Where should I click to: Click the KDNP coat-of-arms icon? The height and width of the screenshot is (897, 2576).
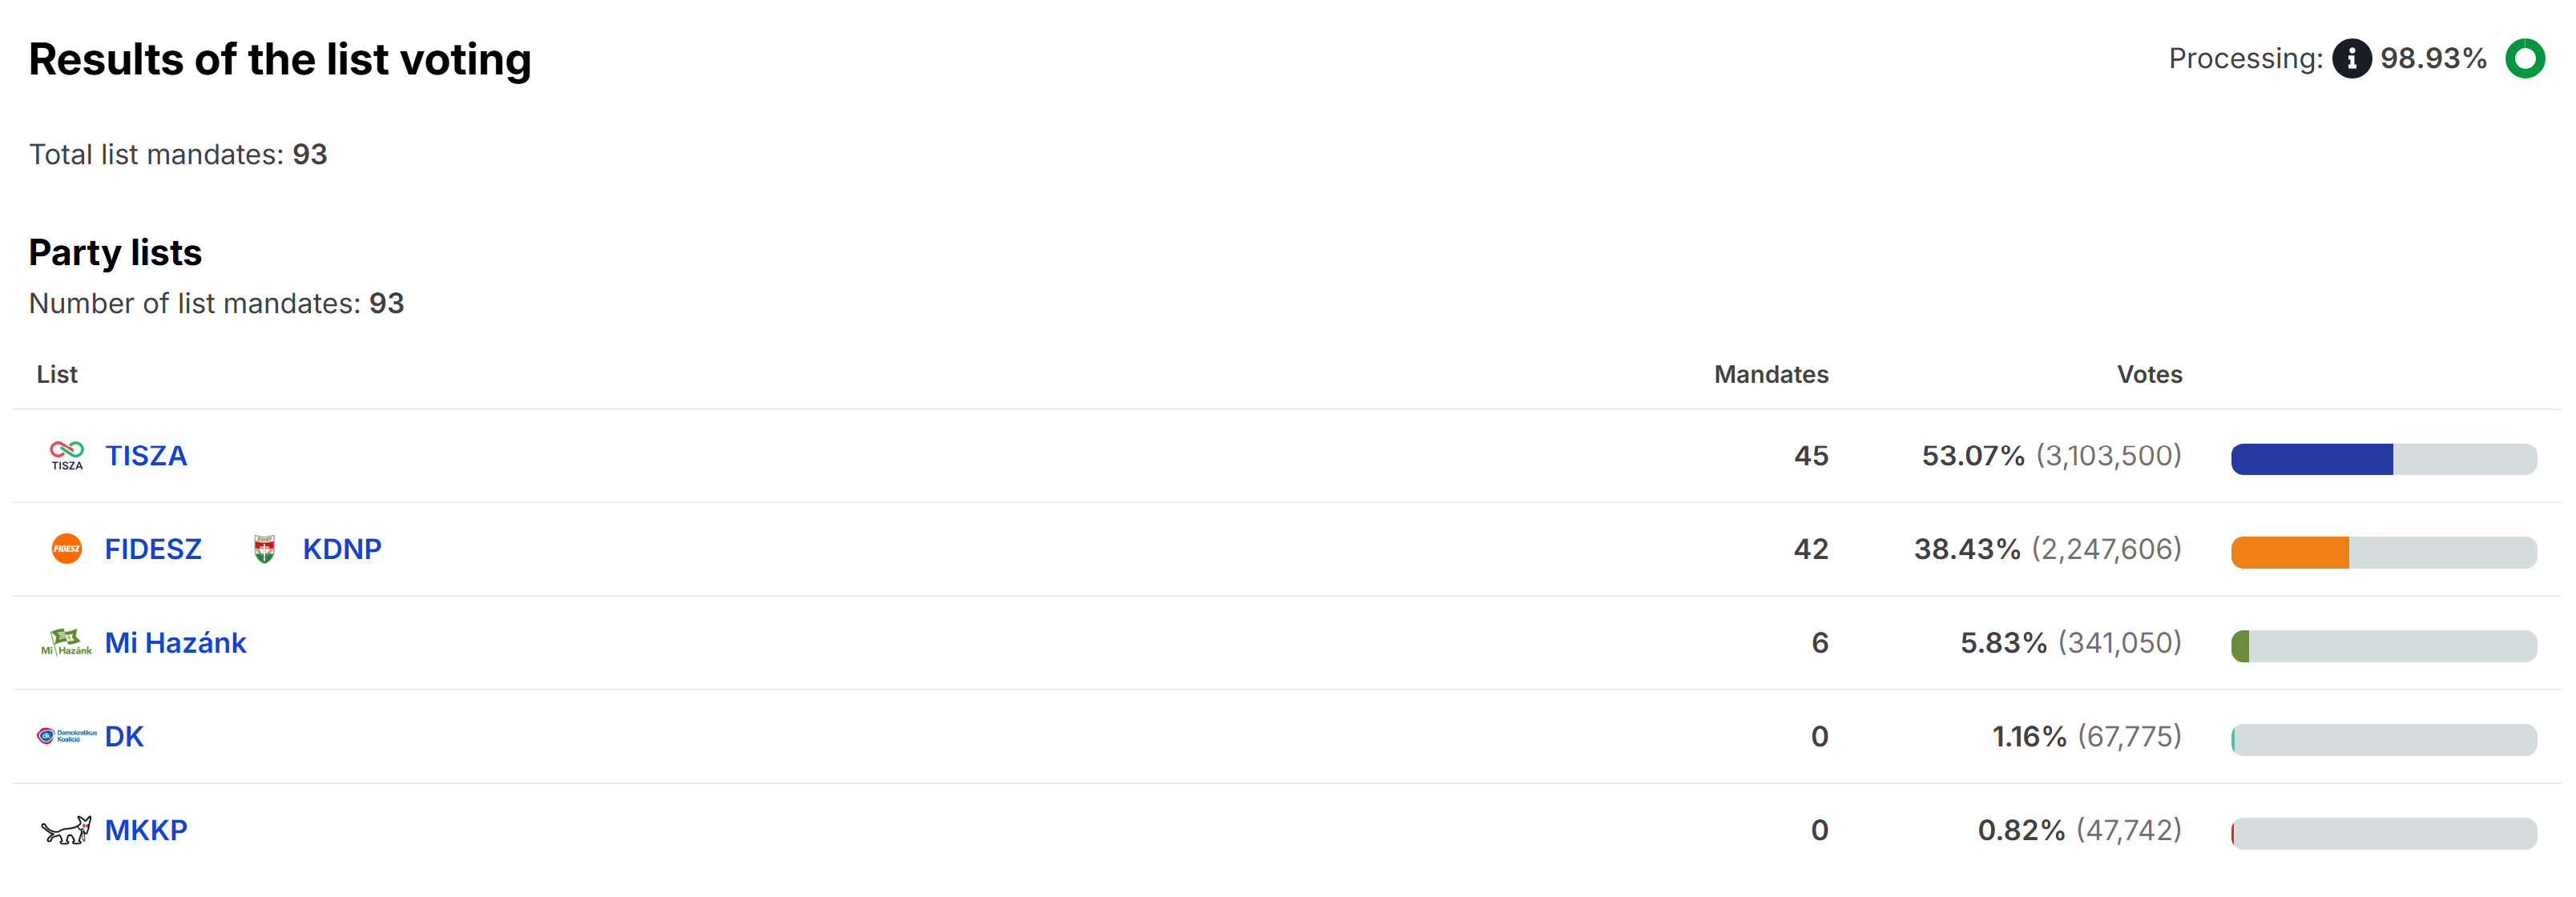point(264,549)
